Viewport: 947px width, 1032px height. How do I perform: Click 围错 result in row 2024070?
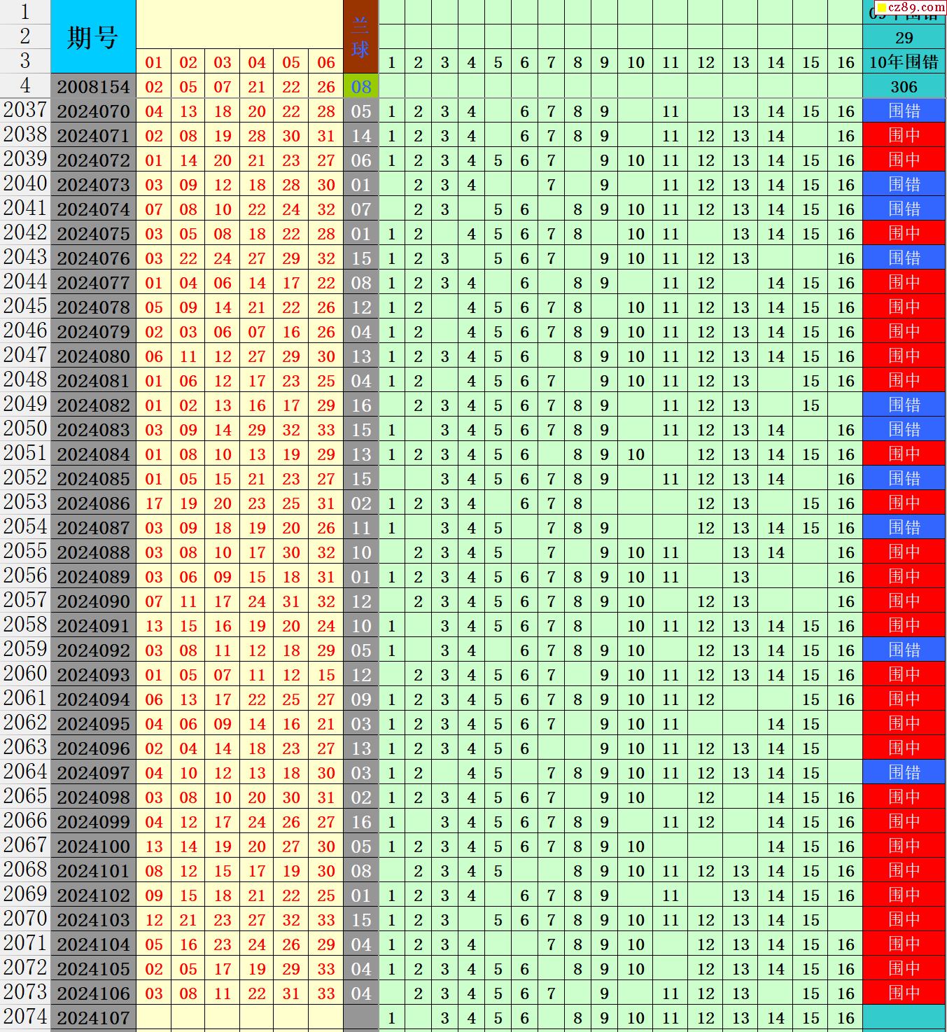[x=904, y=111]
